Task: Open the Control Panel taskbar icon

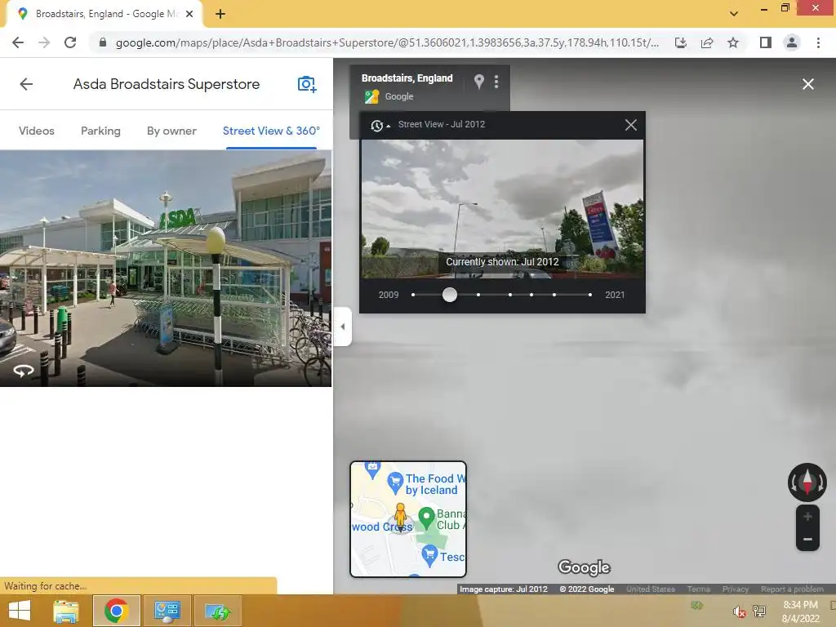Action: click(x=167, y=611)
